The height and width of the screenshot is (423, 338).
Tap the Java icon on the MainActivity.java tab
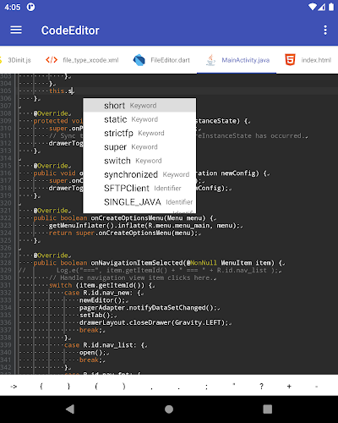210,60
